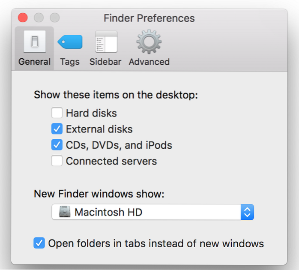
Task: Select the blue Tags label icon
Action: [x=70, y=42]
